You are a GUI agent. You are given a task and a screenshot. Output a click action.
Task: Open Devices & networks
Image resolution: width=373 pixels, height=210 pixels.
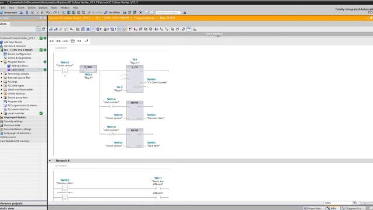pyautogui.click(x=15, y=46)
